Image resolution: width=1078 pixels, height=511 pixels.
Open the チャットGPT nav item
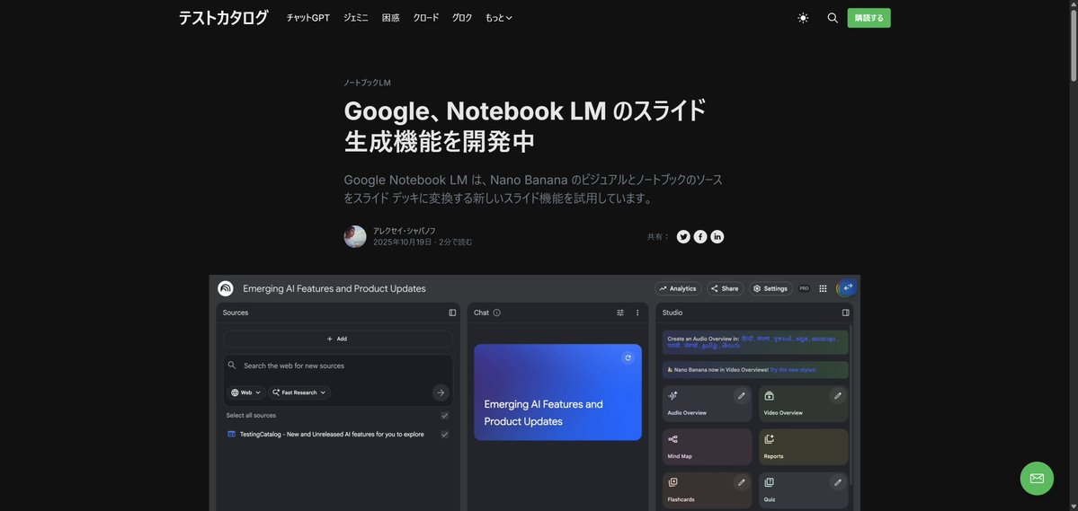(308, 18)
